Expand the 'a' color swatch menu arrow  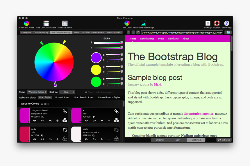80,122
